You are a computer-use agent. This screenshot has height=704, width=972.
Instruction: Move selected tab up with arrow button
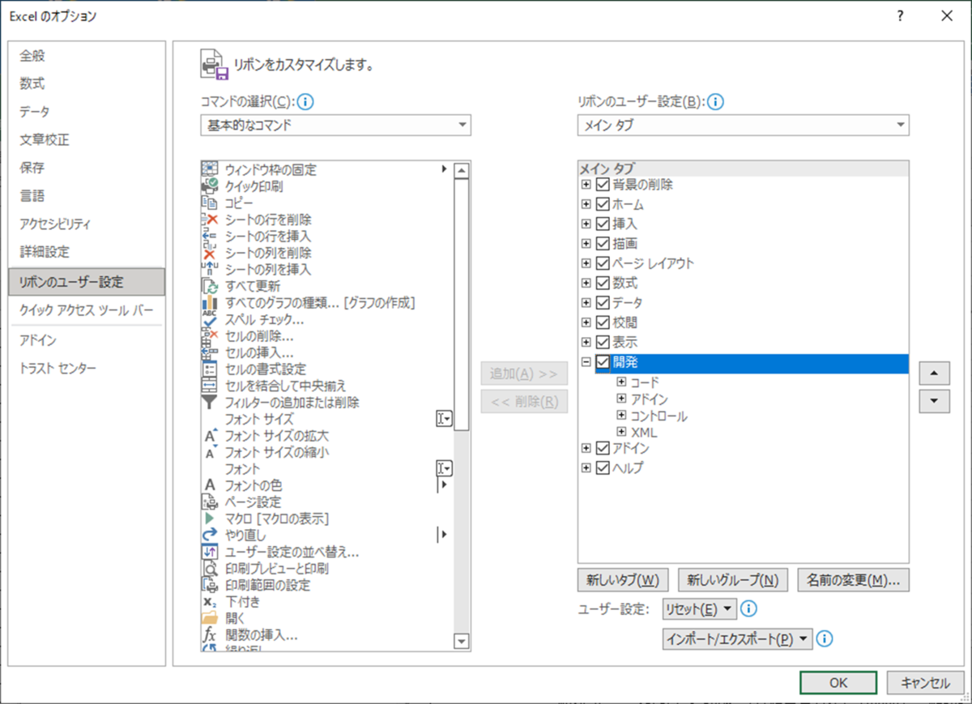pyautogui.click(x=934, y=373)
